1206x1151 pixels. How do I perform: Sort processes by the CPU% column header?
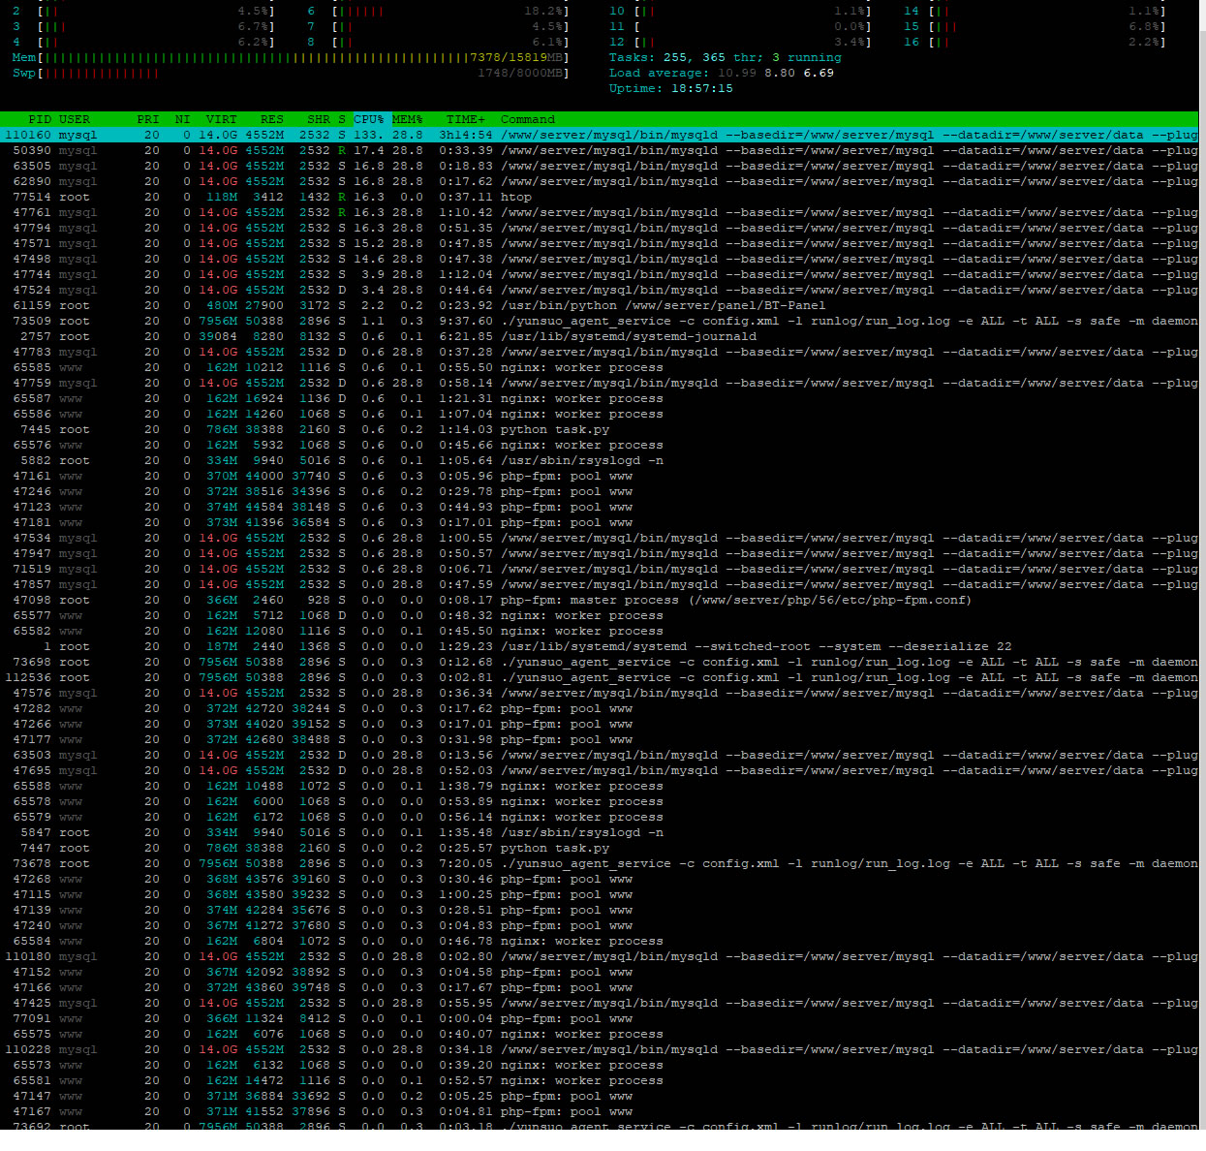(x=368, y=119)
